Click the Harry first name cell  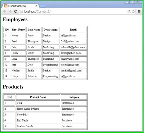click(x=18, y=76)
